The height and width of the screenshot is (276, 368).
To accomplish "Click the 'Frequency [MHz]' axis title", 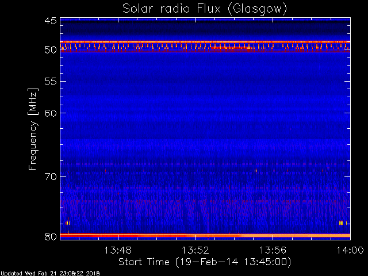I will coord(33,129).
